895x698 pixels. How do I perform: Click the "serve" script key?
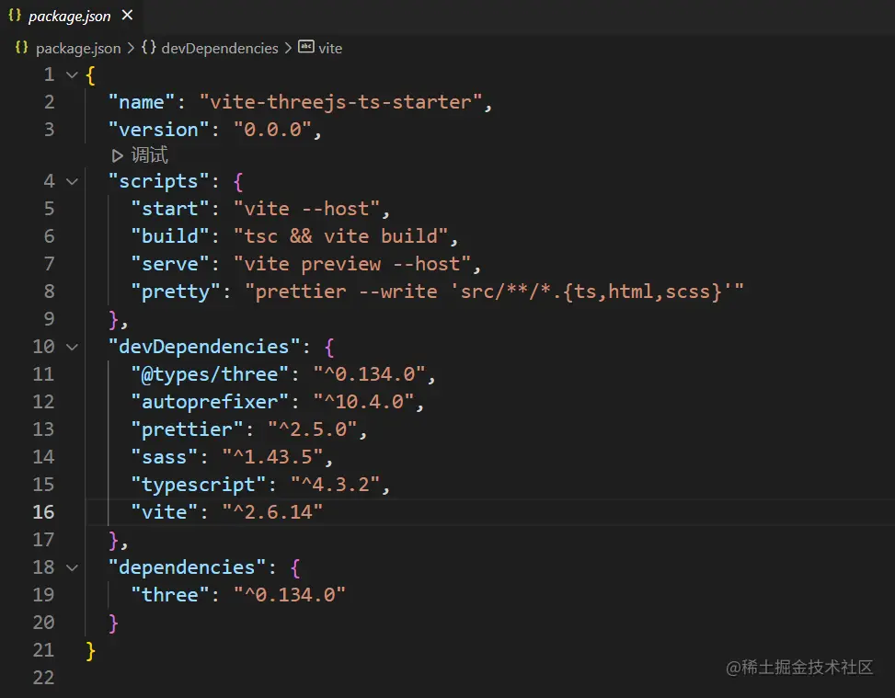tap(170, 264)
